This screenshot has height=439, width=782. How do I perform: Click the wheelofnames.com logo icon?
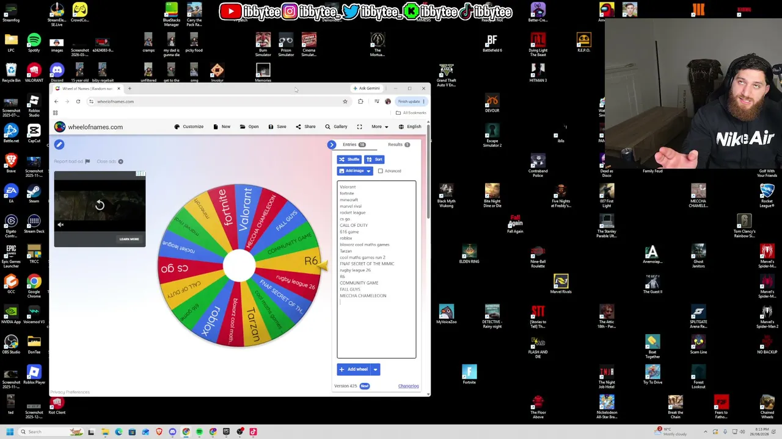click(60, 127)
